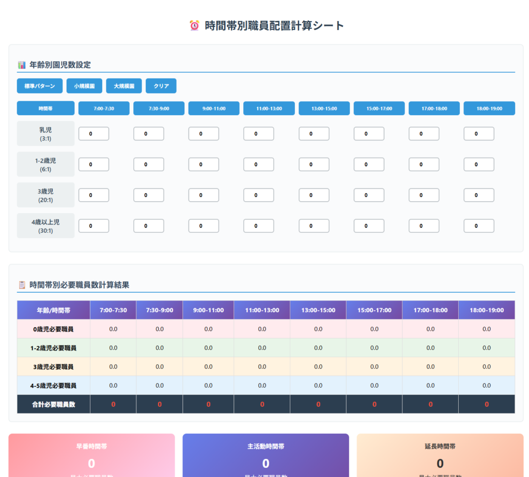Click the clipboard icon beside 時間帯別必要職員数計算結果
This screenshot has height=477, width=529.
(x=22, y=285)
